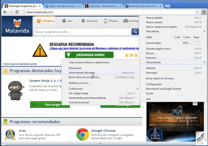This screenshot has width=208, height=146.
Task: Select Notificar un error
Action: (x=101, y=83)
